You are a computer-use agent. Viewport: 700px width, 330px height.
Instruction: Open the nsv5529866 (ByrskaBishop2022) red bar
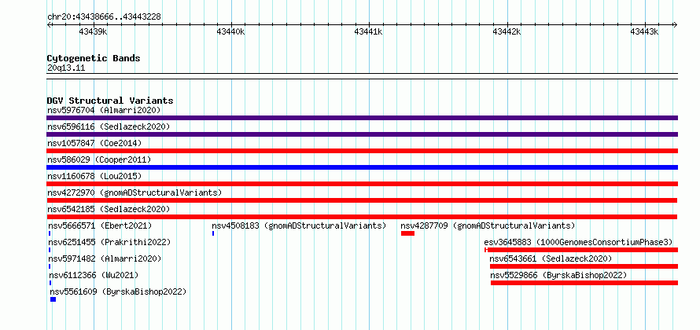click(x=584, y=283)
